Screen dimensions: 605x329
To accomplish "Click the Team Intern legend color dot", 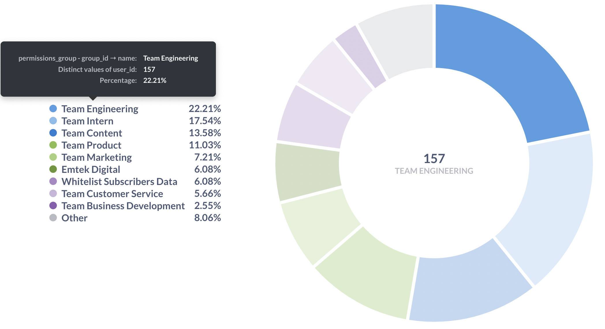I will tap(53, 121).
